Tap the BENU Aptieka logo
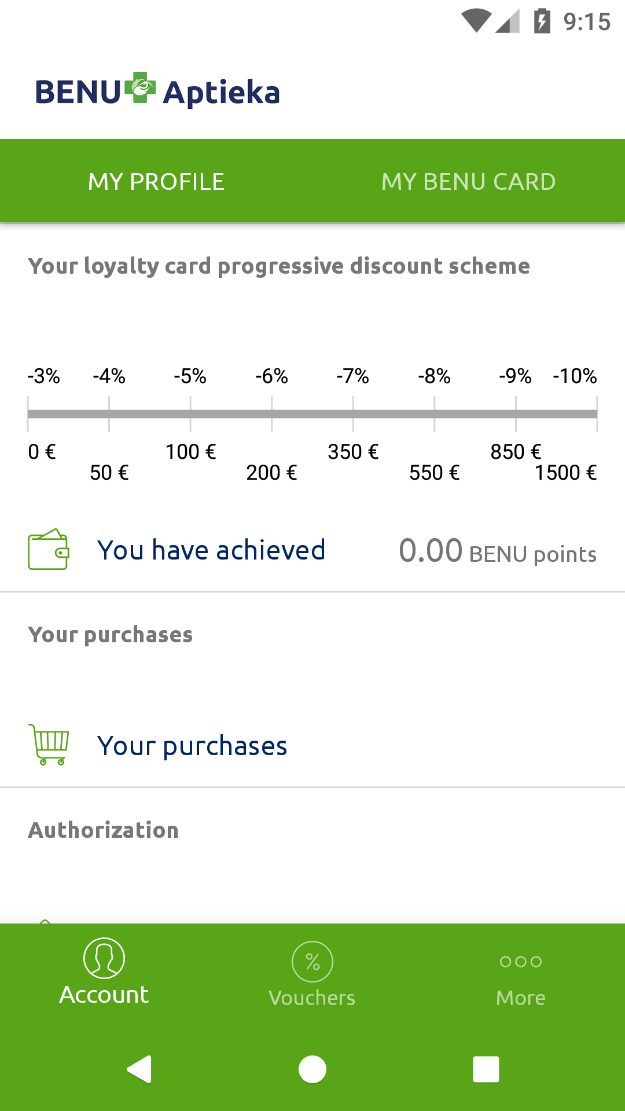Image resolution: width=625 pixels, height=1111 pixels. tap(157, 91)
